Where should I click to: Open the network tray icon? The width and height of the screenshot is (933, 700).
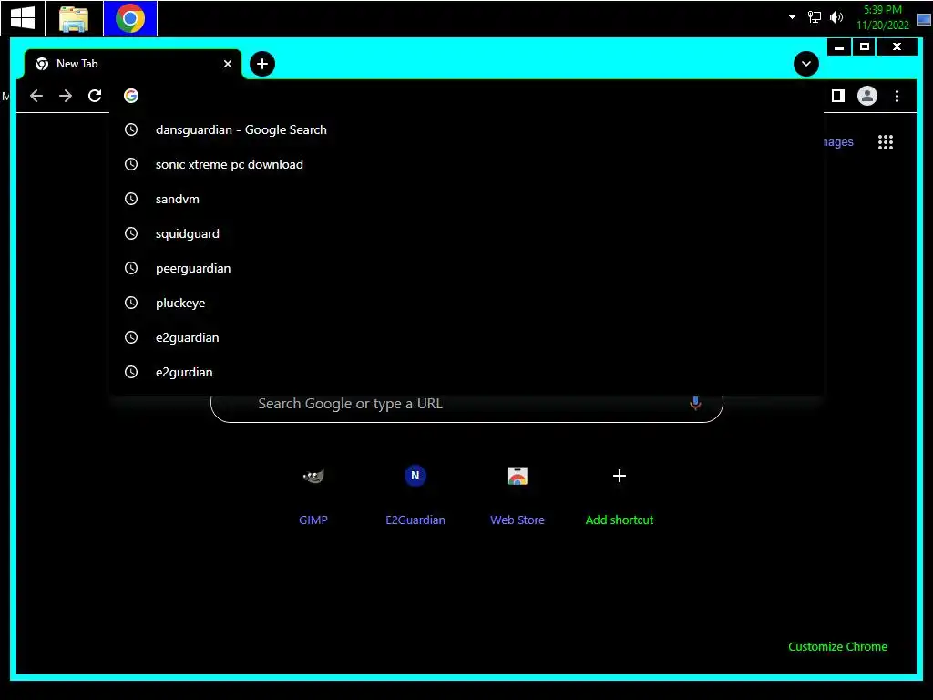pyautogui.click(x=814, y=17)
